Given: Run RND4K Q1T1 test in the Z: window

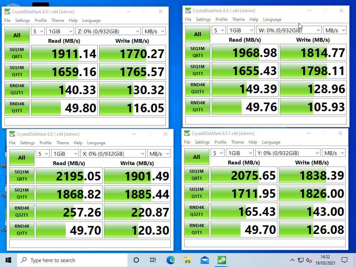Looking at the screenshot, I should (17, 107).
